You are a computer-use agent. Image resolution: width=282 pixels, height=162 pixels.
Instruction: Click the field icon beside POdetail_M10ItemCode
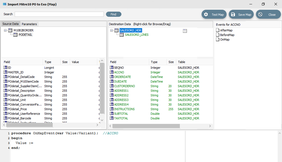pos(5,82)
